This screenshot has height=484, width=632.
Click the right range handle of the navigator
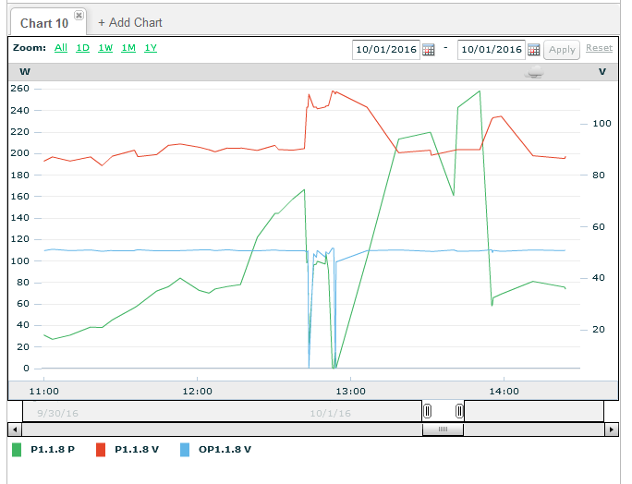[459, 411]
